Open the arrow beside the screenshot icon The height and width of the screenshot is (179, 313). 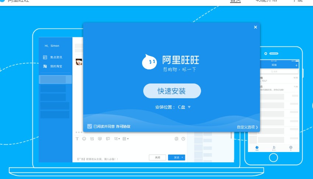[119, 139]
